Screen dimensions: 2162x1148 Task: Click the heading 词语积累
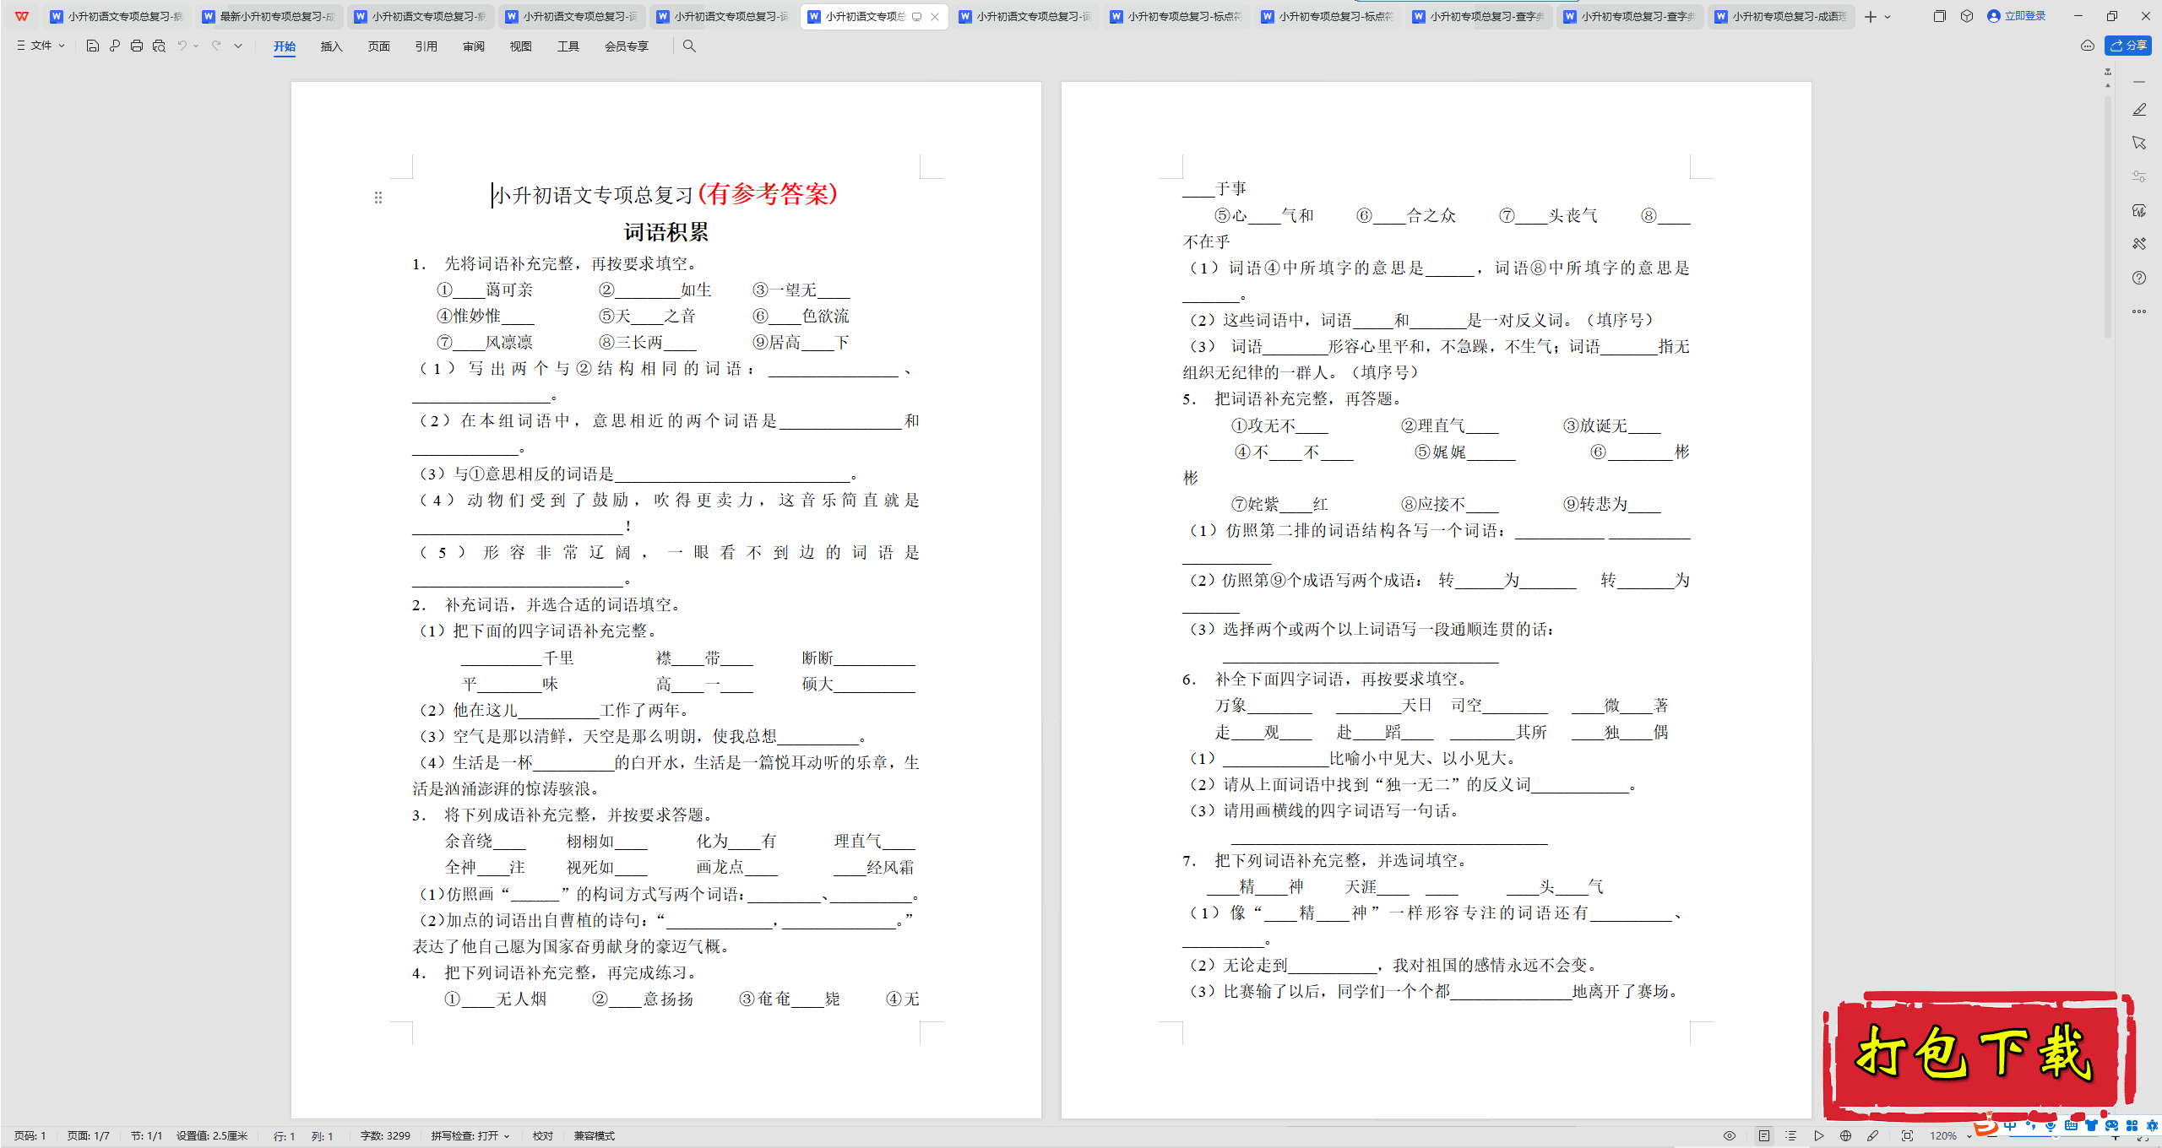666,232
